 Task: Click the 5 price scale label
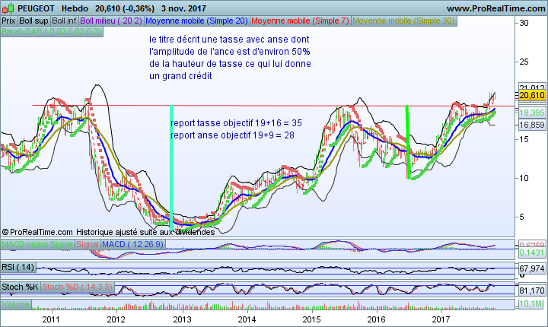(x=522, y=217)
